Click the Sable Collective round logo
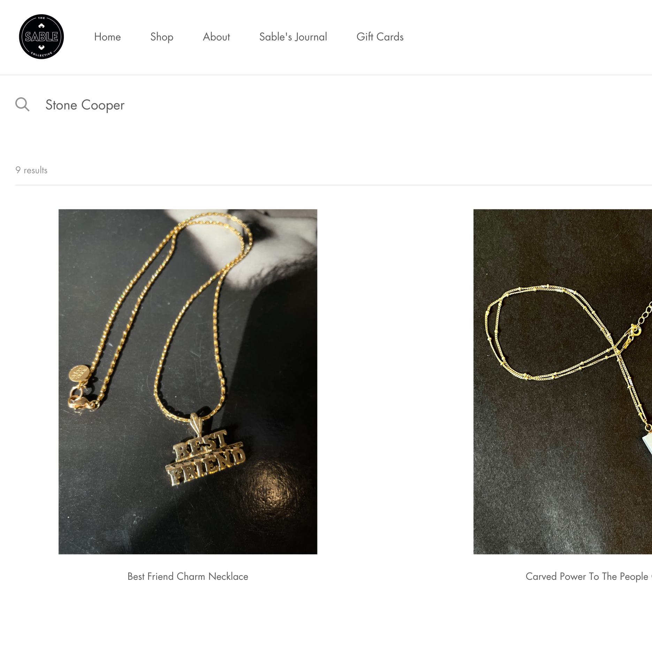Viewport: 652px width, 652px height. point(41,37)
